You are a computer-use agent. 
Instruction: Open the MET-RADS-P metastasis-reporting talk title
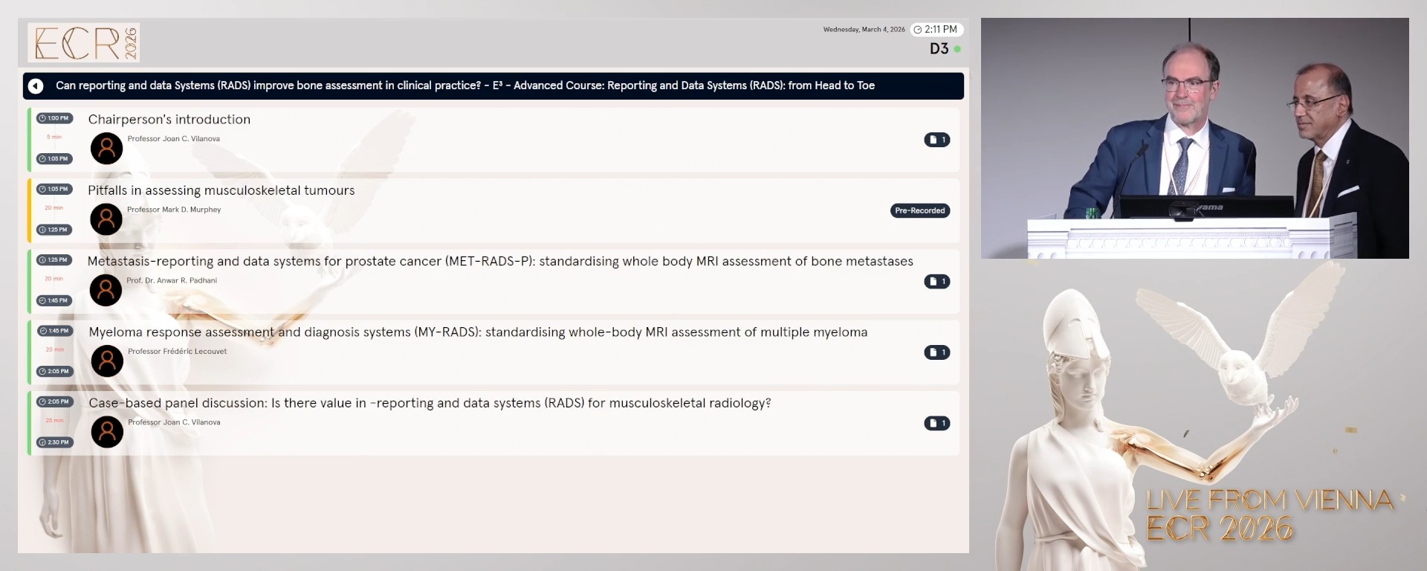click(x=500, y=262)
